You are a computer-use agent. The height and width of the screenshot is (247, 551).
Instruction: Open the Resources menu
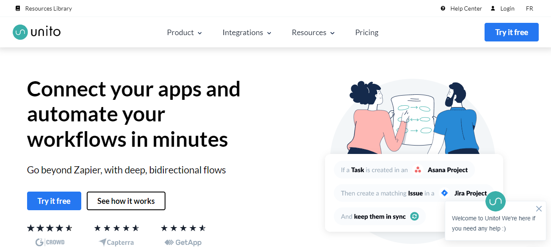tap(313, 33)
